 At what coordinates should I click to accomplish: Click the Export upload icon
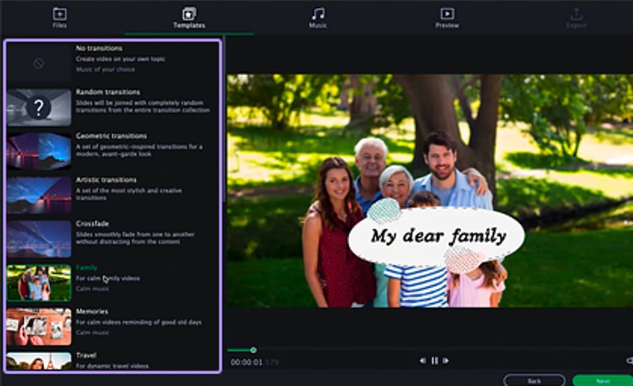click(576, 14)
